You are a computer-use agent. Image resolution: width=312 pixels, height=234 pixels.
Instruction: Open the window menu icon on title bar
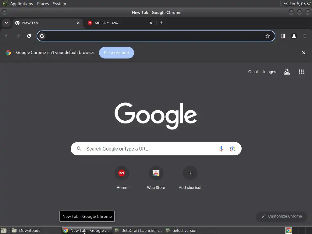4,12
